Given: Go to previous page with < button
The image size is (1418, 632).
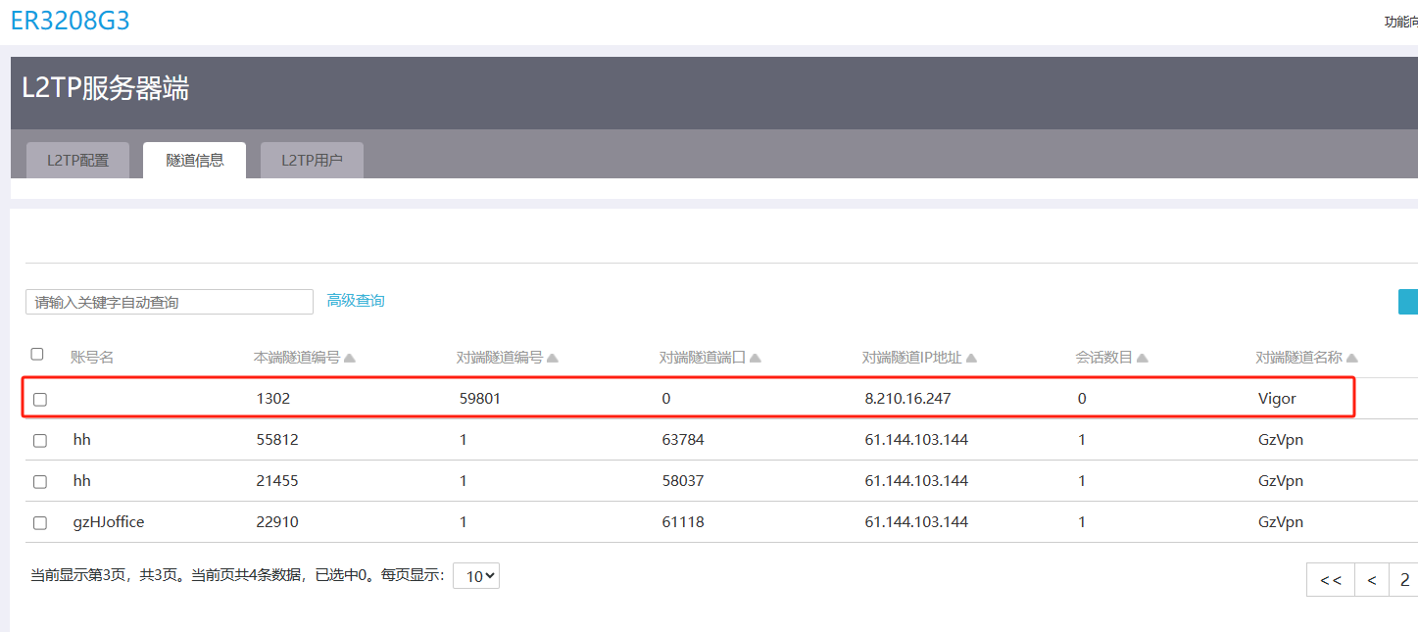Looking at the screenshot, I should pos(1372,580).
